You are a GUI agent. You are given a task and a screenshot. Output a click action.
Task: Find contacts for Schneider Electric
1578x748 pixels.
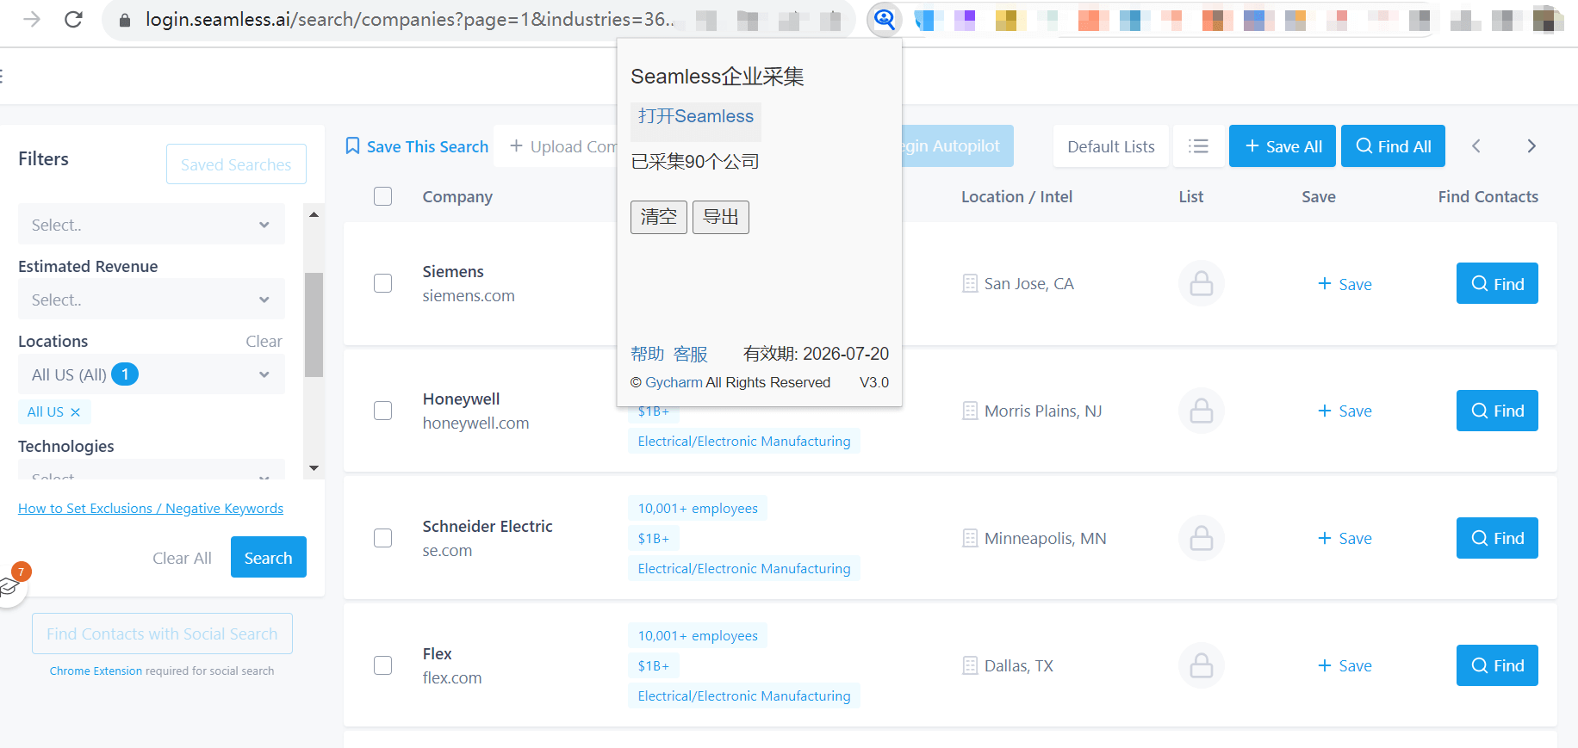tap(1497, 538)
